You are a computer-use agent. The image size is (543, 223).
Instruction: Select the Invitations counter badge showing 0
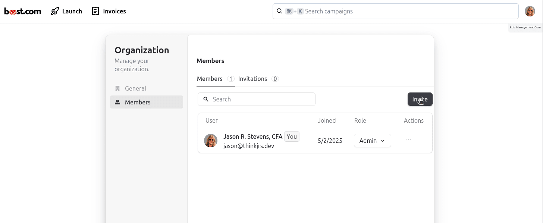(275, 79)
